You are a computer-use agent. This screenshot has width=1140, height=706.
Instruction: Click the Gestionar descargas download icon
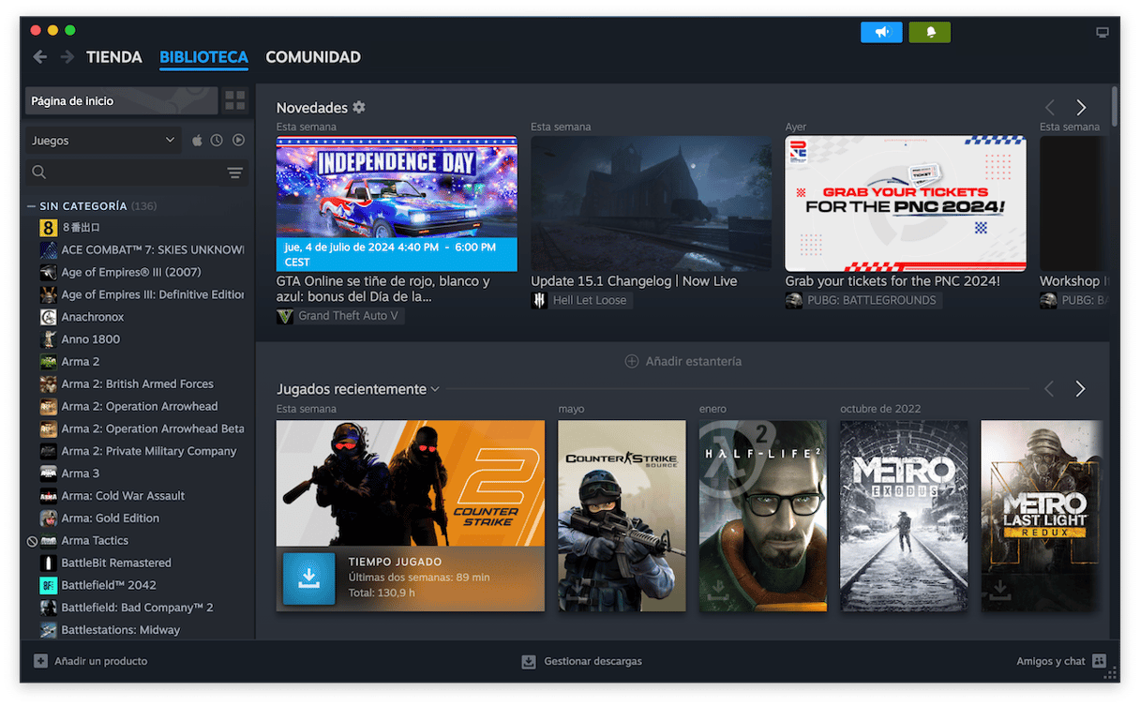click(529, 661)
